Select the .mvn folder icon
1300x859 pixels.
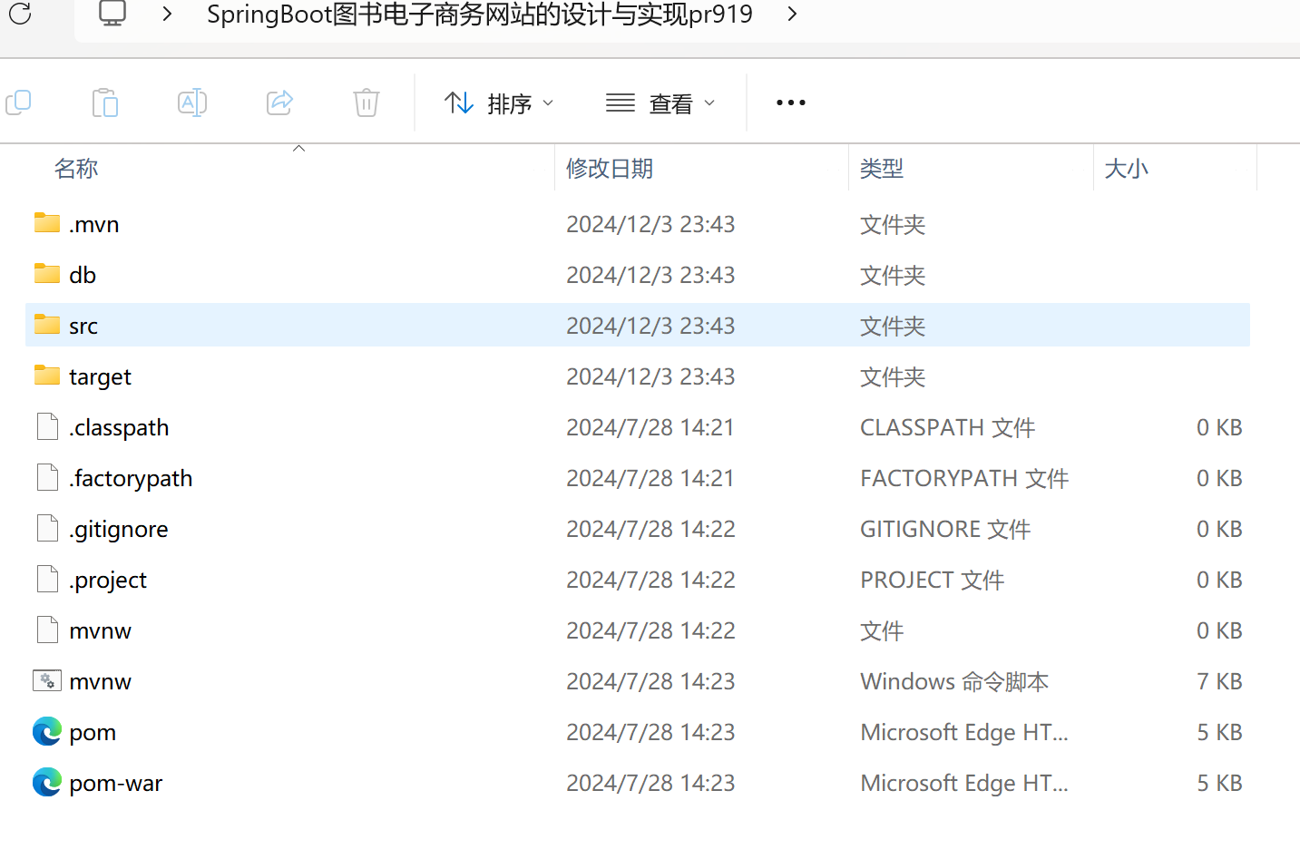(47, 222)
